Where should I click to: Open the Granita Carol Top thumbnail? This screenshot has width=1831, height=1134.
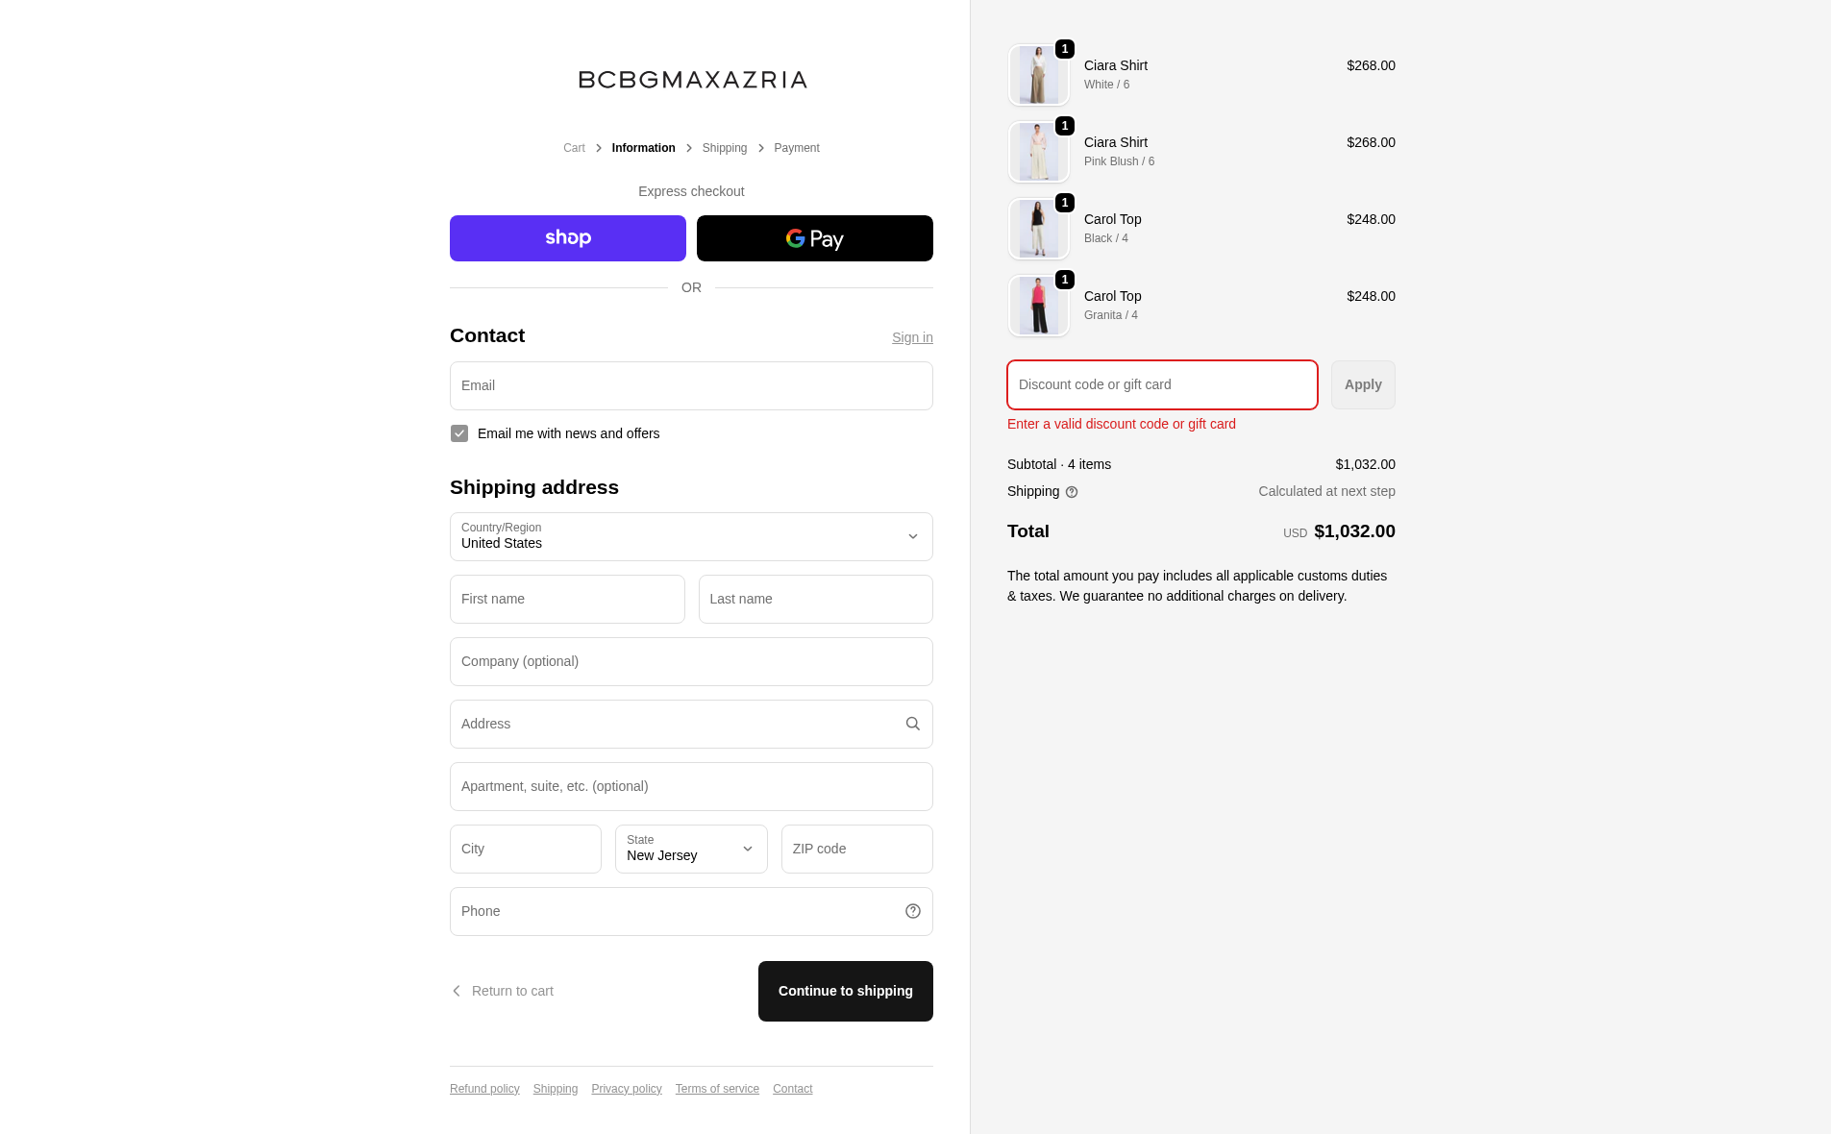pos(1038,306)
